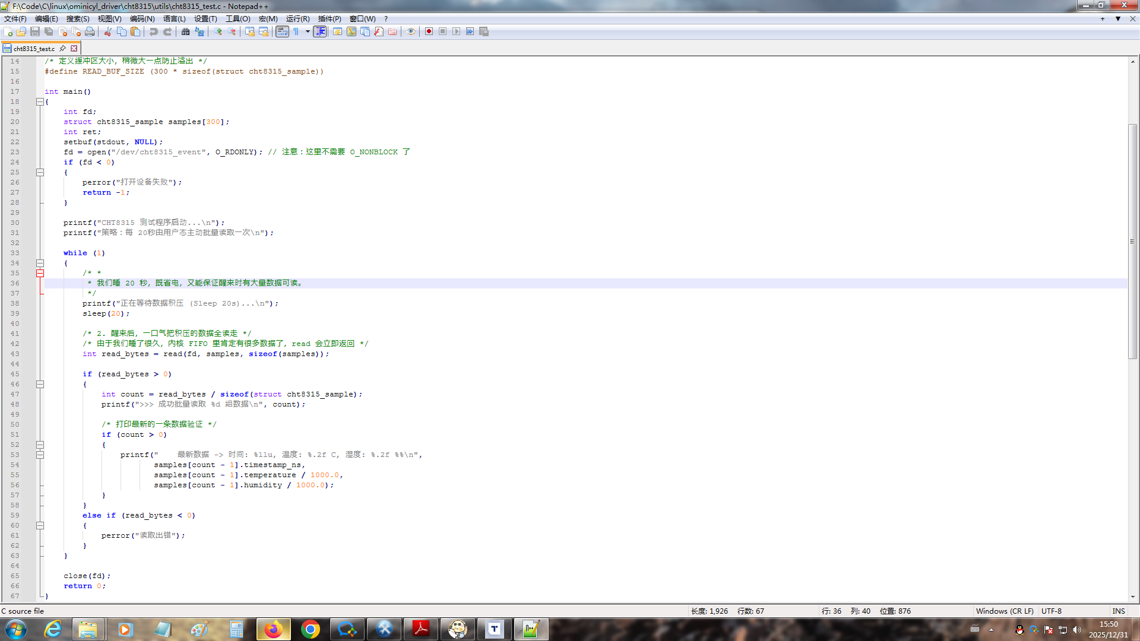The width and height of the screenshot is (1140, 641).
Task: Open the Find and Replace icon
Action: click(199, 31)
